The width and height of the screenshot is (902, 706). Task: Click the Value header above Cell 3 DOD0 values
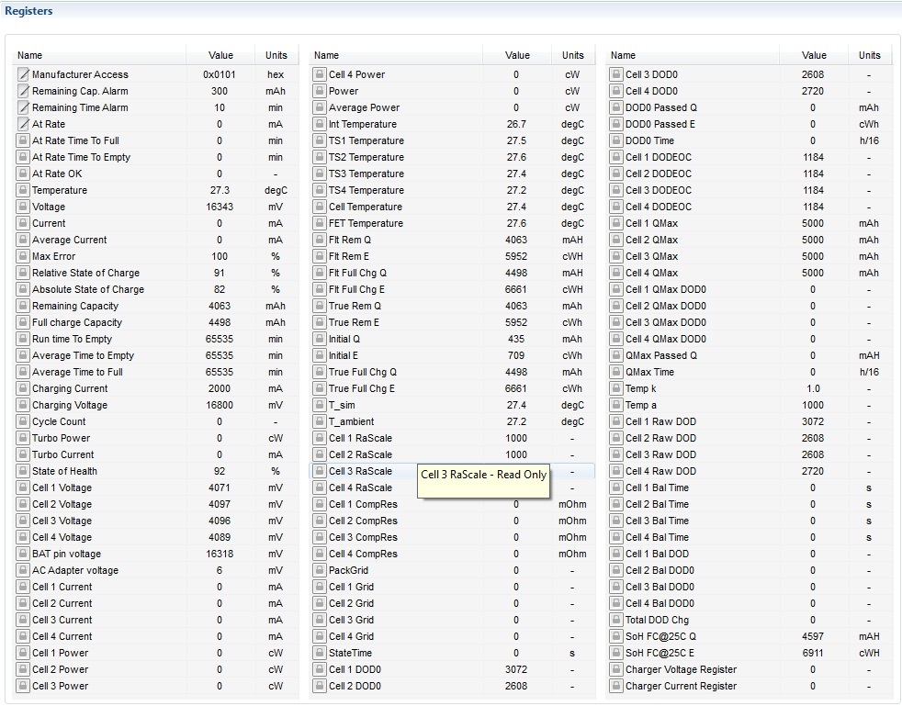coord(814,55)
